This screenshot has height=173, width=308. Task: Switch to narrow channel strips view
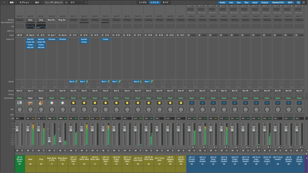click(x=298, y=3)
